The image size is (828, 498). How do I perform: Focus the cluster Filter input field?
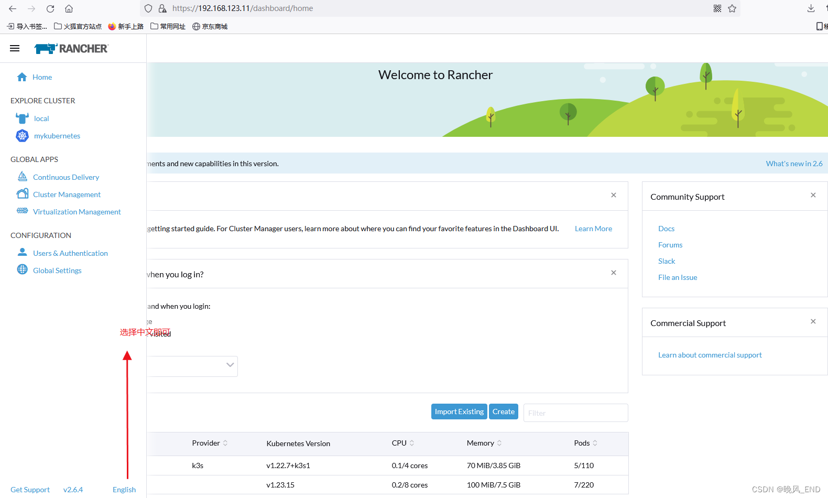pyautogui.click(x=575, y=413)
